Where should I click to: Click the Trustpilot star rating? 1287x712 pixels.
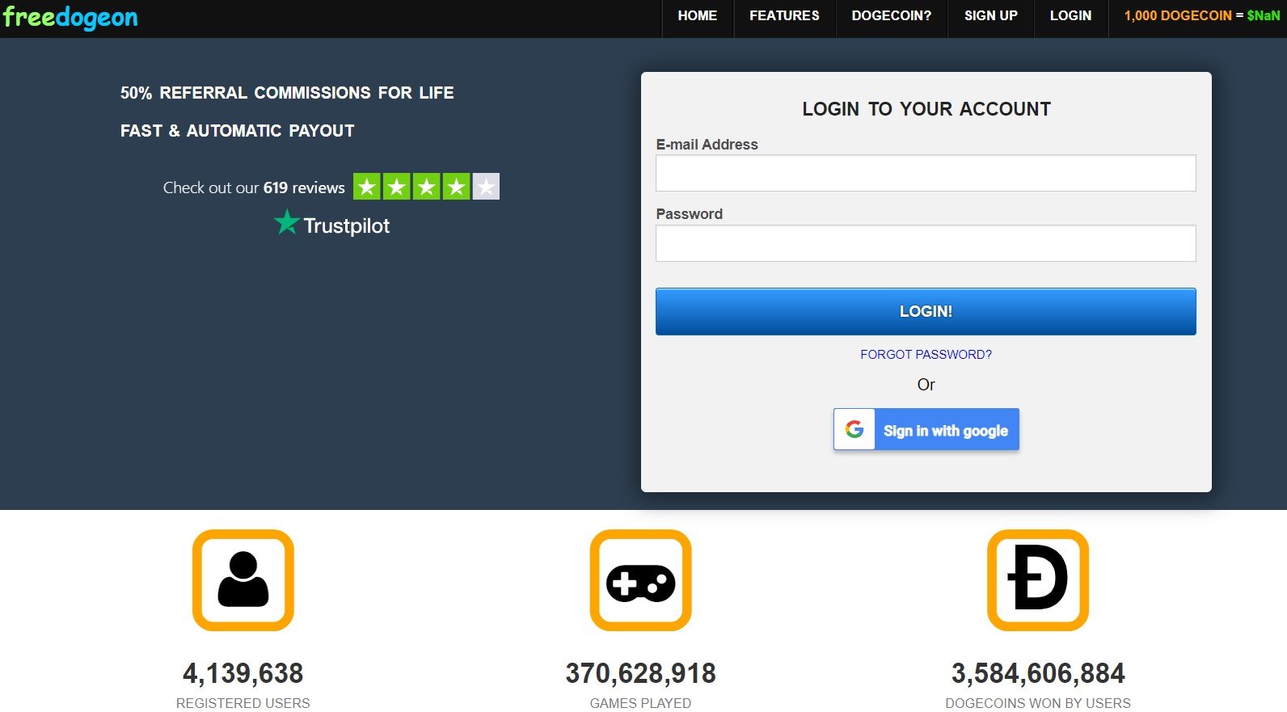(426, 187)
